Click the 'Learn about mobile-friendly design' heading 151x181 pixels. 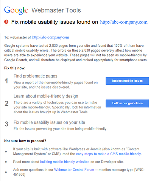coord(46,96)
